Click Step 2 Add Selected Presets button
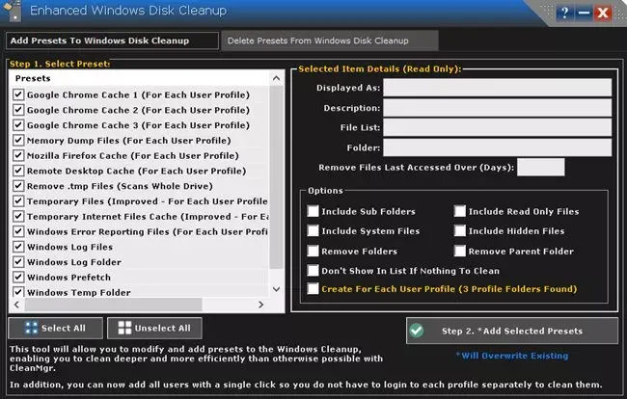This screenshot has height=399, width=627. [512, 331]
